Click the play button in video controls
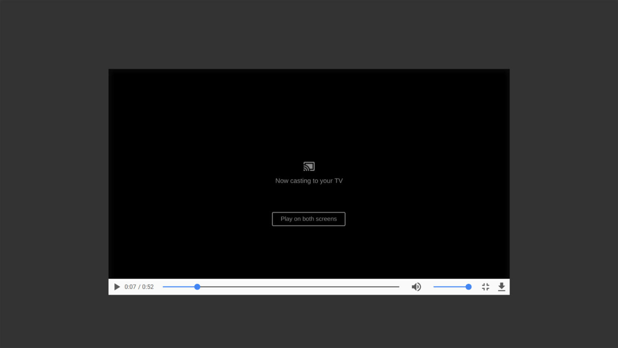 117,287
